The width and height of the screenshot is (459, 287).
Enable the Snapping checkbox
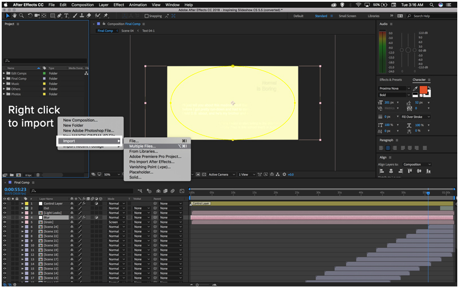click(146, 16)
